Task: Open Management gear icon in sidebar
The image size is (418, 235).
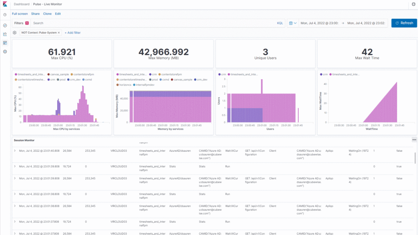Action: (x=5, y=52)
